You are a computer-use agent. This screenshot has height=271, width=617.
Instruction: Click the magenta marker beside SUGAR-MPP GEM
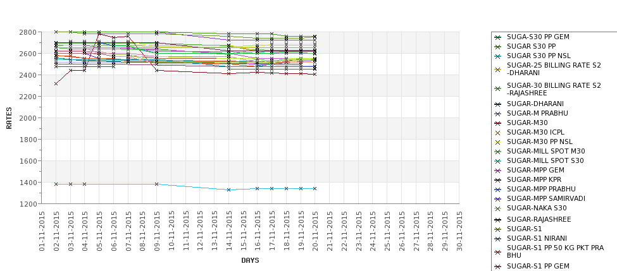coord(498,171)
